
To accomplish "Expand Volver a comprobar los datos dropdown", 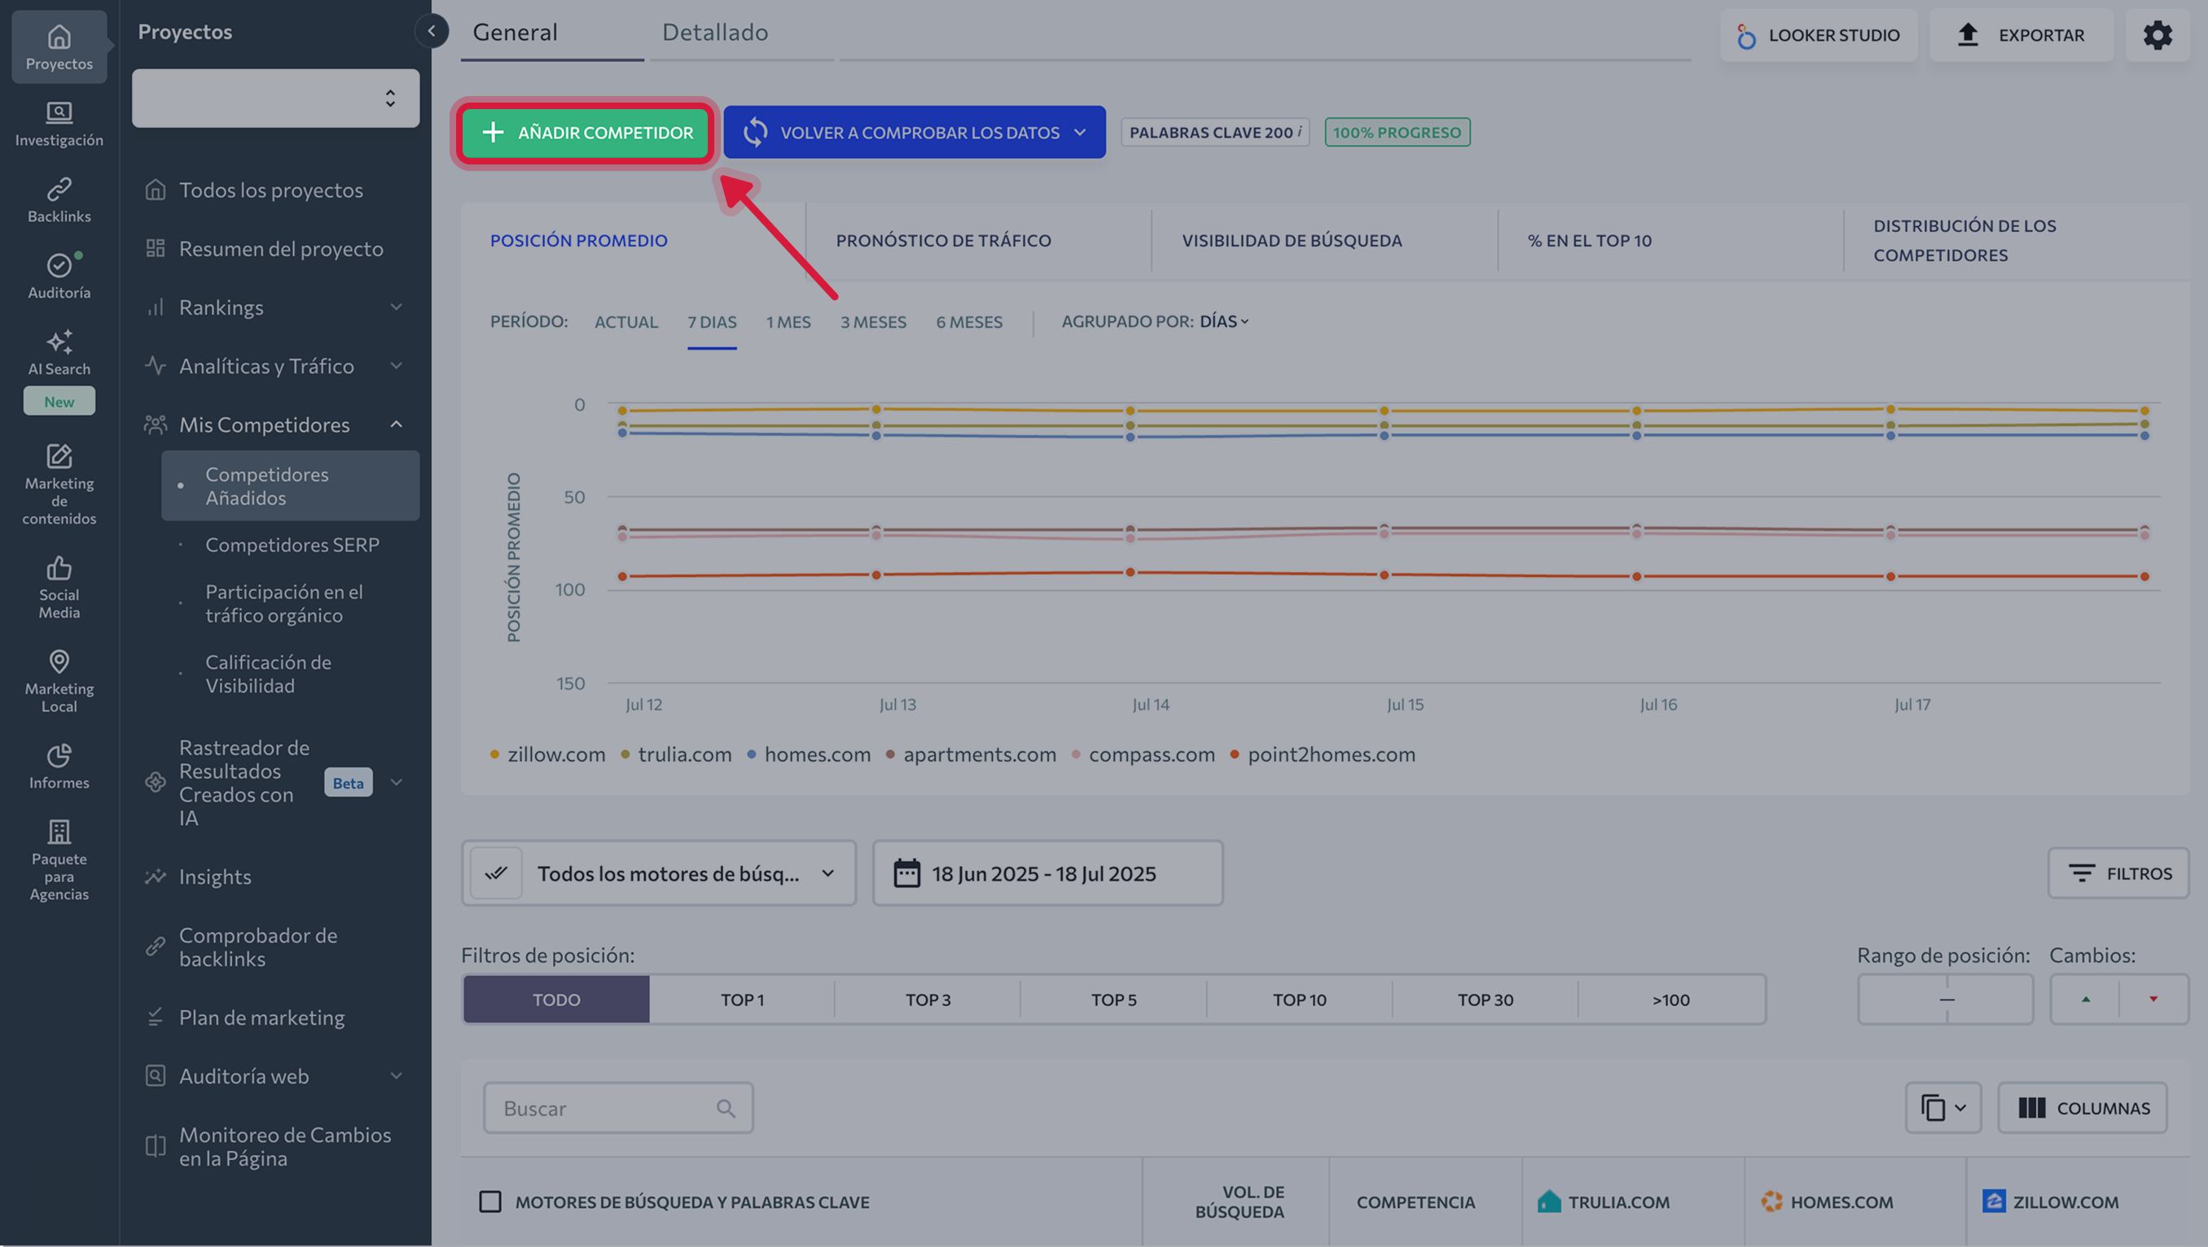I will coord(1080,132).
